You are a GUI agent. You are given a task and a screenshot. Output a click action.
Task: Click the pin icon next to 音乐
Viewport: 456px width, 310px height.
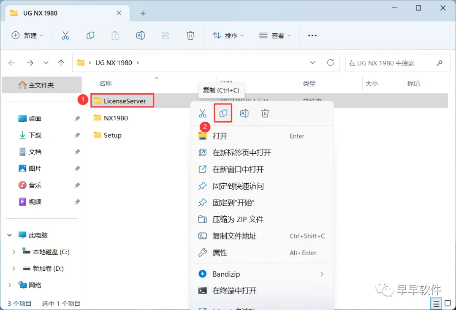click(77, 185)
